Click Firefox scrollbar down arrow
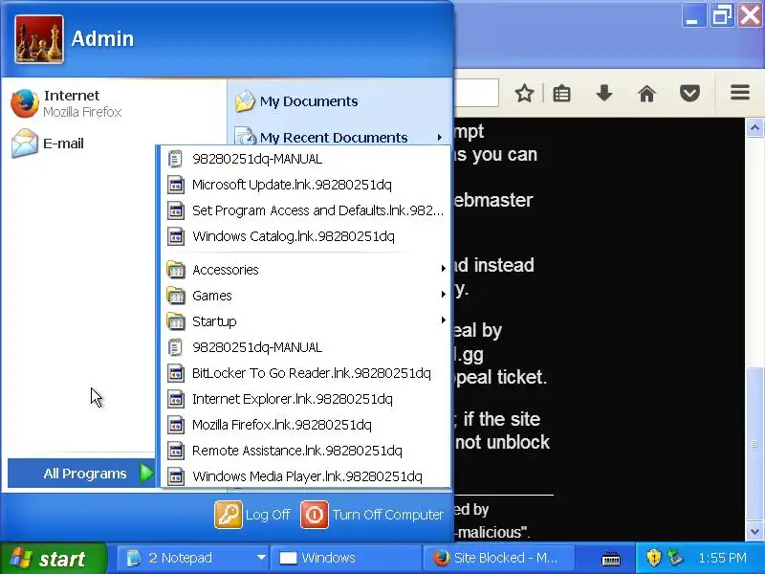Image resolution: width=765 pixels, height=574 pixels. point(754,532)
